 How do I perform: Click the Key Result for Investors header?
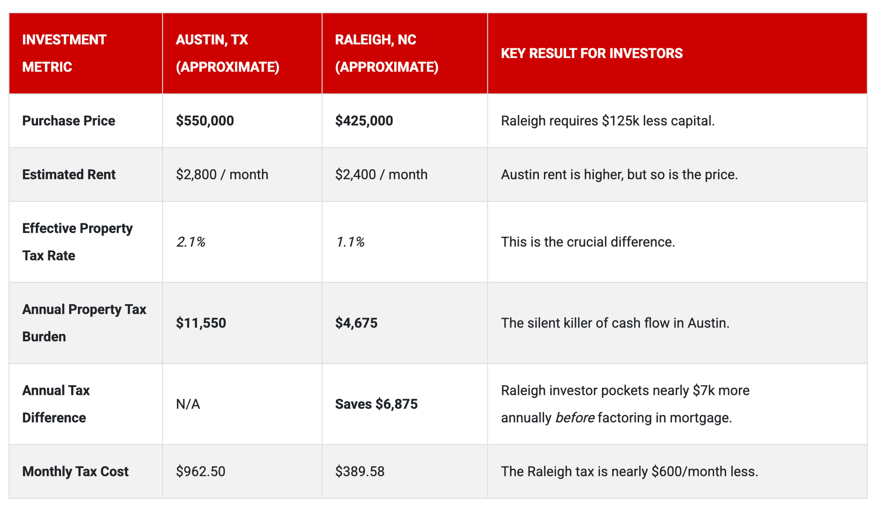pyautogui.click(x=591, y=53)
